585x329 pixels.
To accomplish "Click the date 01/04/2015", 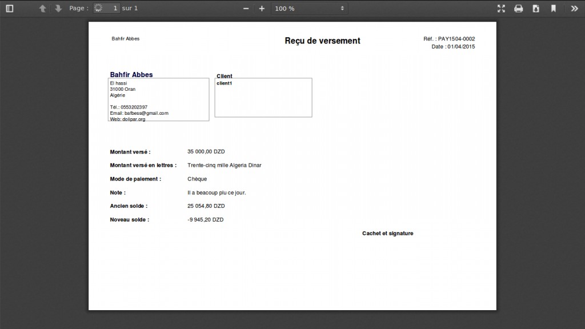I will [x=460, y=47].
